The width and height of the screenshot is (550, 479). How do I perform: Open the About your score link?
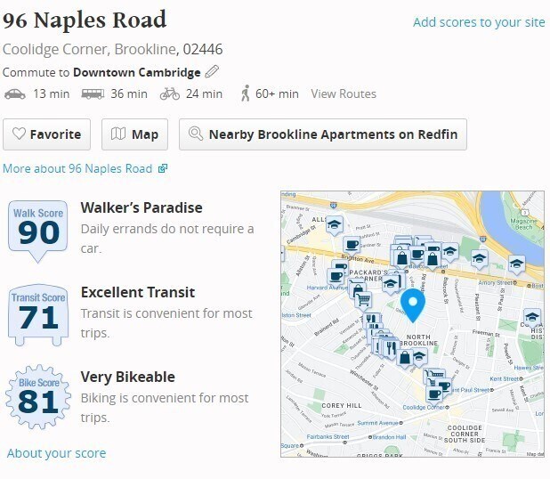[56, 453]
